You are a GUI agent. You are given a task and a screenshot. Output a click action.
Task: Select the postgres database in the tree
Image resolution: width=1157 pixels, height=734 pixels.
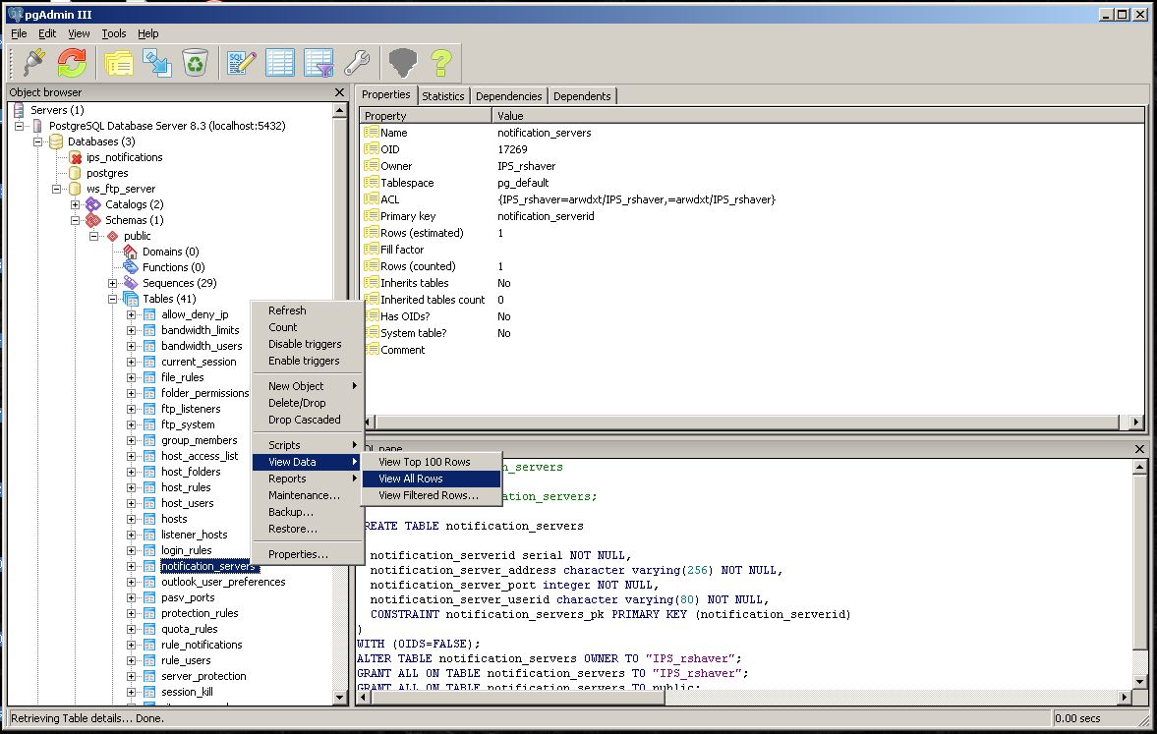(x=107, y=173)
